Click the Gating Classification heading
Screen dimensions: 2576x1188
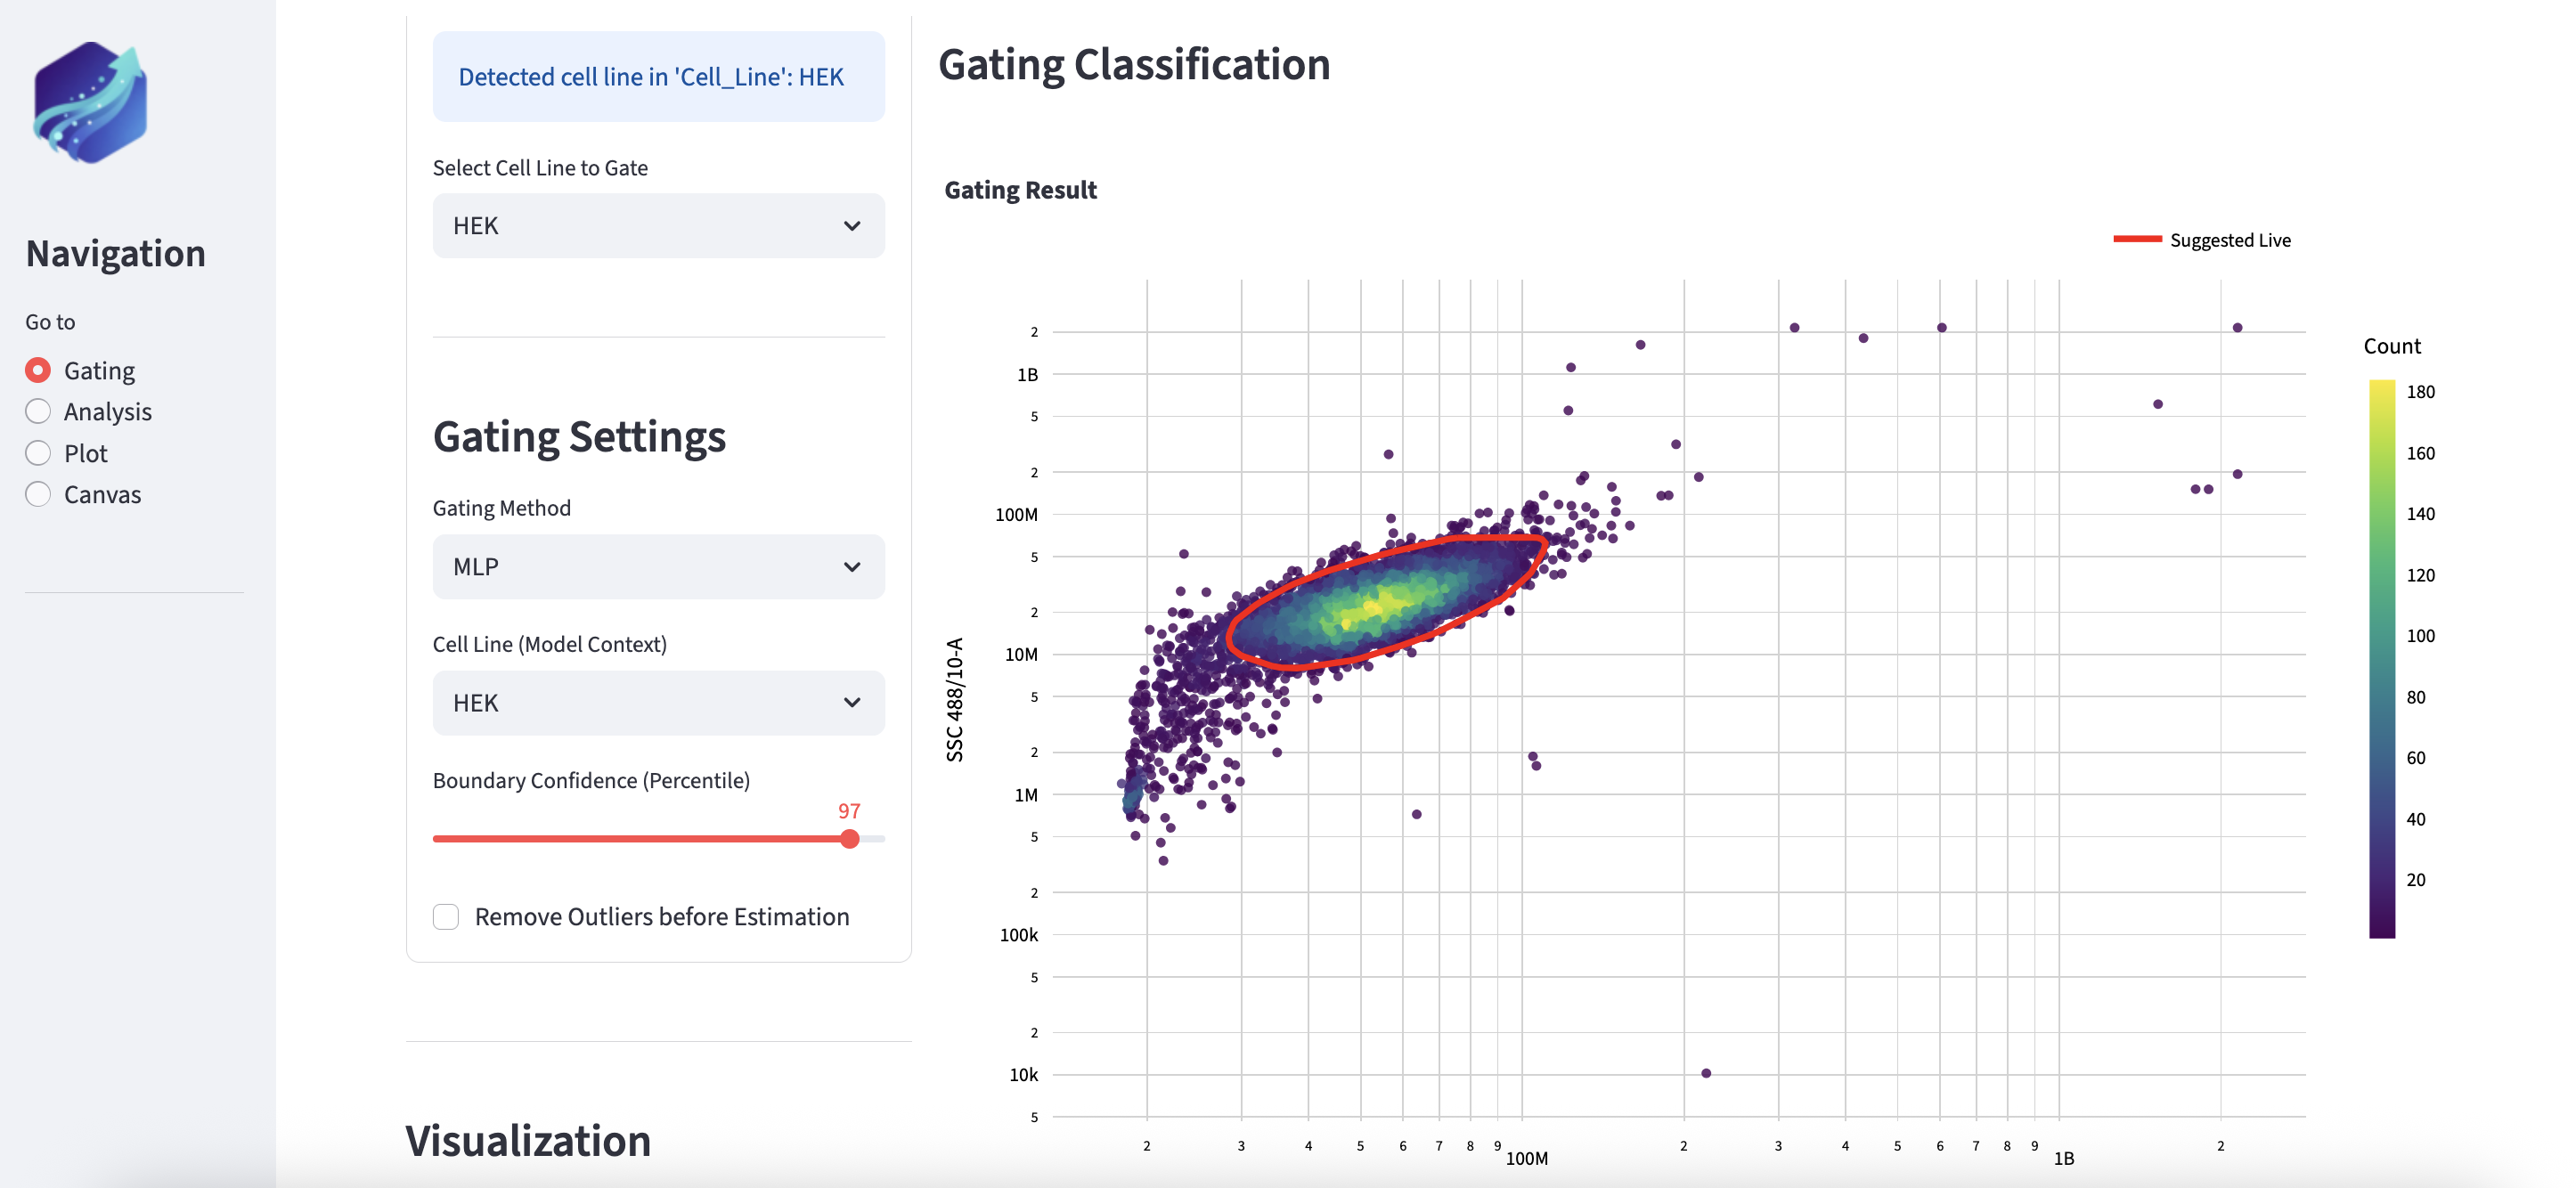(1133, 65)
